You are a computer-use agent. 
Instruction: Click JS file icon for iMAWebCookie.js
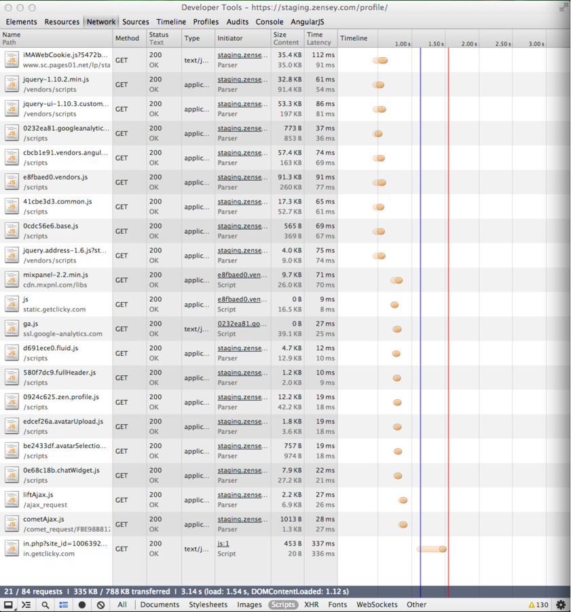click(12, 60)
